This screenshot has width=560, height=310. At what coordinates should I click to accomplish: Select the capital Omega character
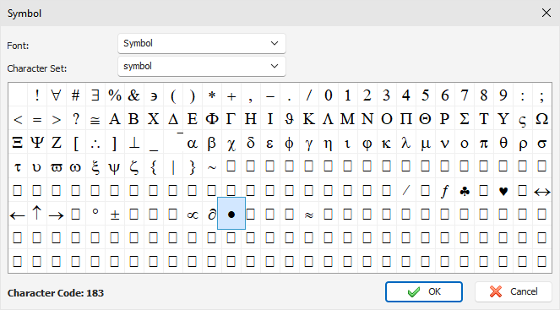[x=542, y=119]
